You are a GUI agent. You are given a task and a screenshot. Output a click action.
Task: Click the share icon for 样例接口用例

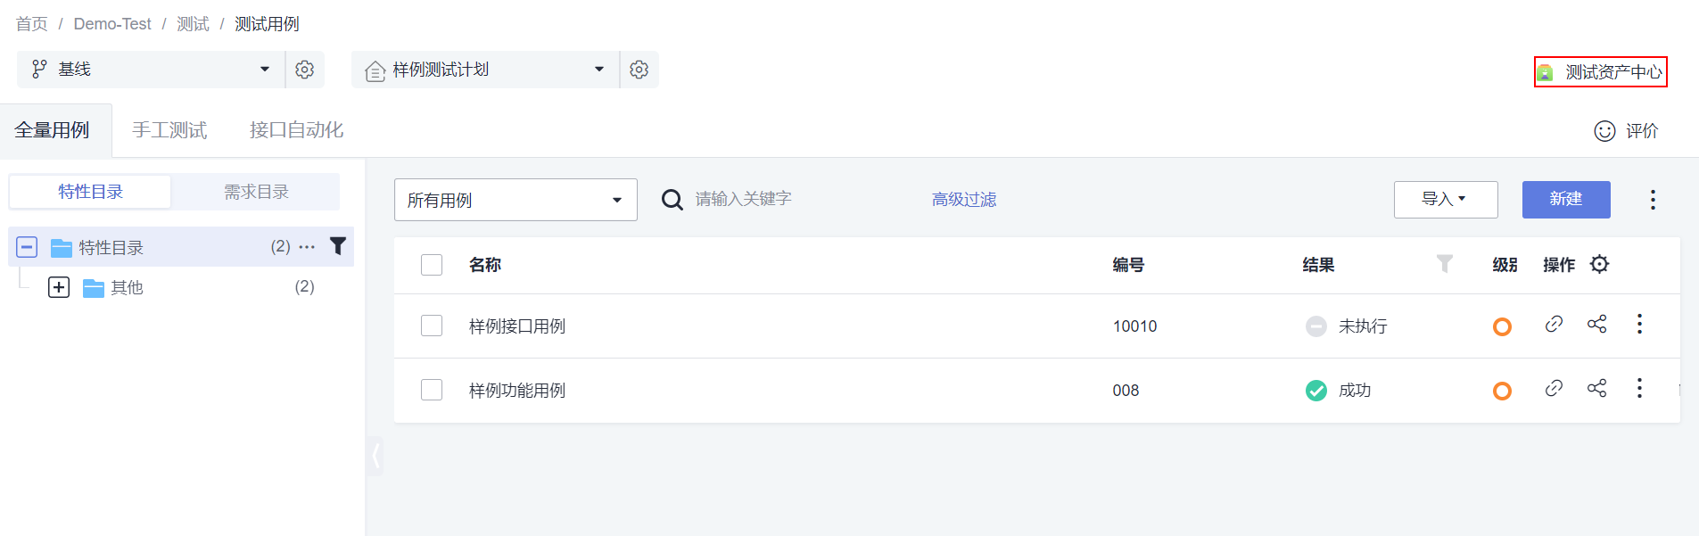(1597, 324)
